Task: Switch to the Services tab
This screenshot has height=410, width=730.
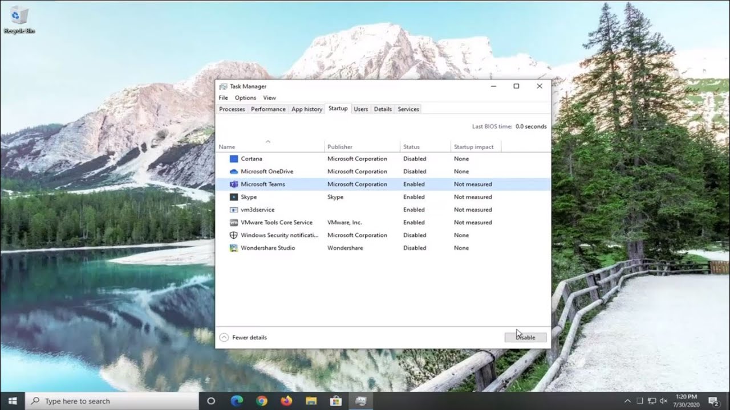Action: [x=408, y=109]
